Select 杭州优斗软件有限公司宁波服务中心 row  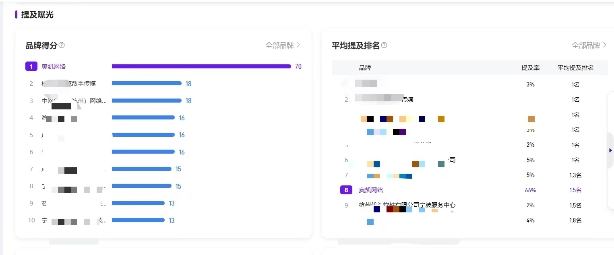coord(469,205)
